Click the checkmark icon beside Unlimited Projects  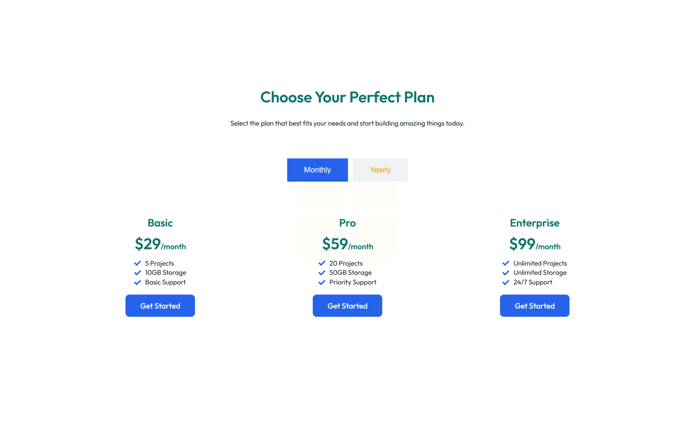coord(506,263)
